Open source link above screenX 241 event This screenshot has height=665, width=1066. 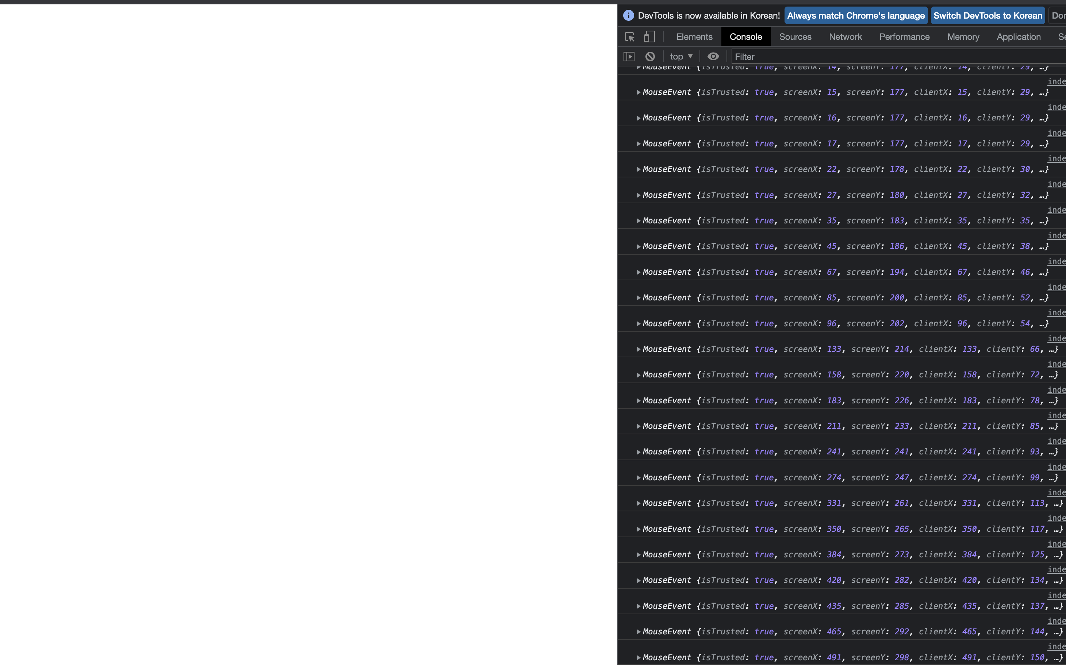[x=1056, y=441]
